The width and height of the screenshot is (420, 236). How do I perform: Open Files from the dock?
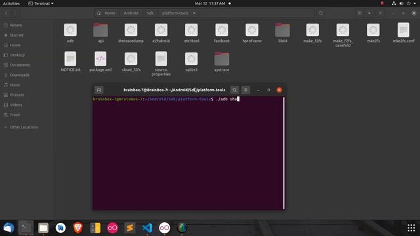tap(43, 228)
